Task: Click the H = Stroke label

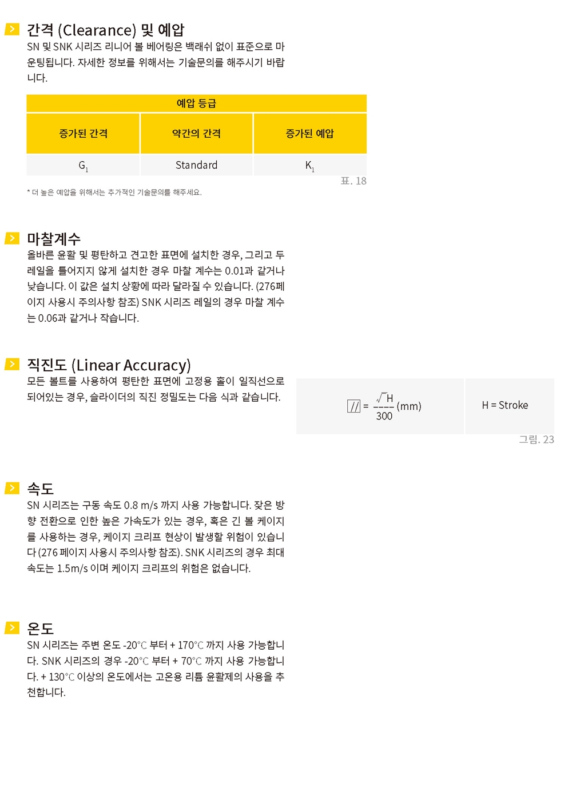Action: 505,405
